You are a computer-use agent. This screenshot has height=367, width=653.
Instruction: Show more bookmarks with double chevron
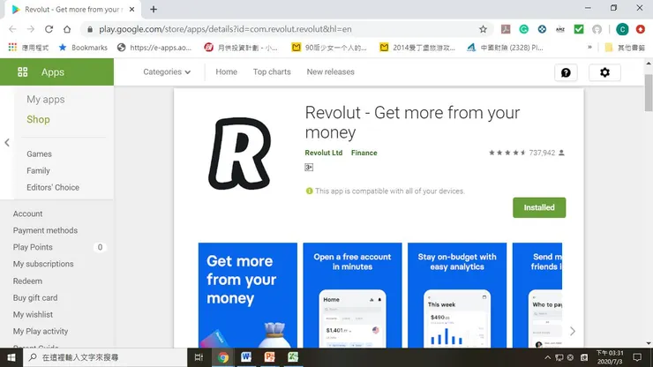pyautogui.click(x=589, y=48)
